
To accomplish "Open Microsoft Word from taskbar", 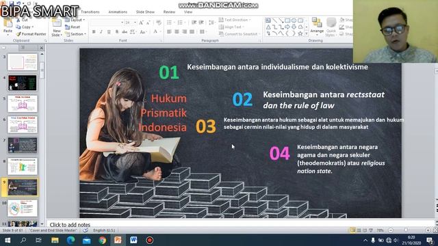I will (133, 240).
